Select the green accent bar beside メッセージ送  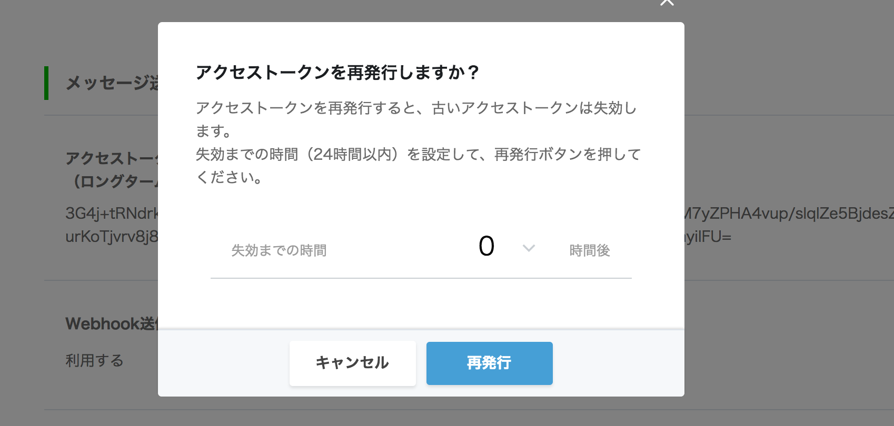coord(48,83)
